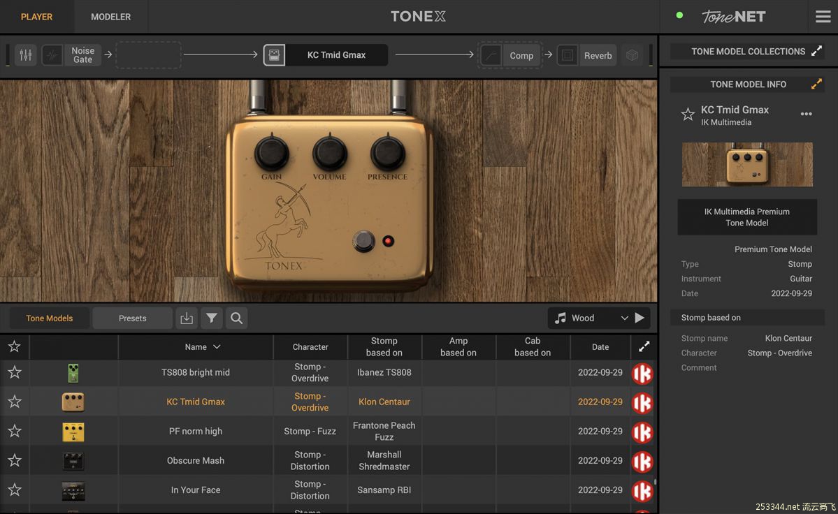Click the music note icon beside Wood
Screen dimensions: 838x514
coord(560,318)
